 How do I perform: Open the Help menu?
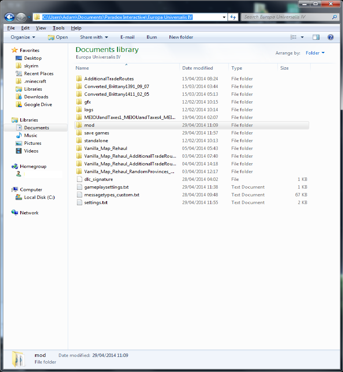click(76, 28)
